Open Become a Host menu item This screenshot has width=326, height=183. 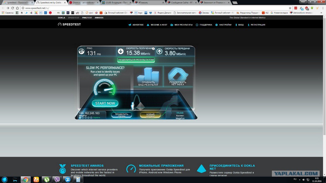pyautogui.click(x=157, y=25)
